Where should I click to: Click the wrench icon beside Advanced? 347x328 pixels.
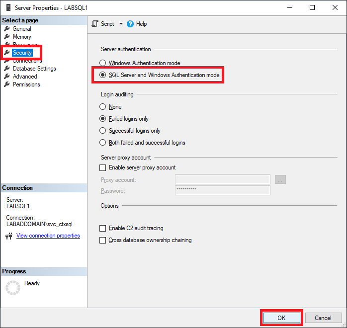(x=7, y=77)
